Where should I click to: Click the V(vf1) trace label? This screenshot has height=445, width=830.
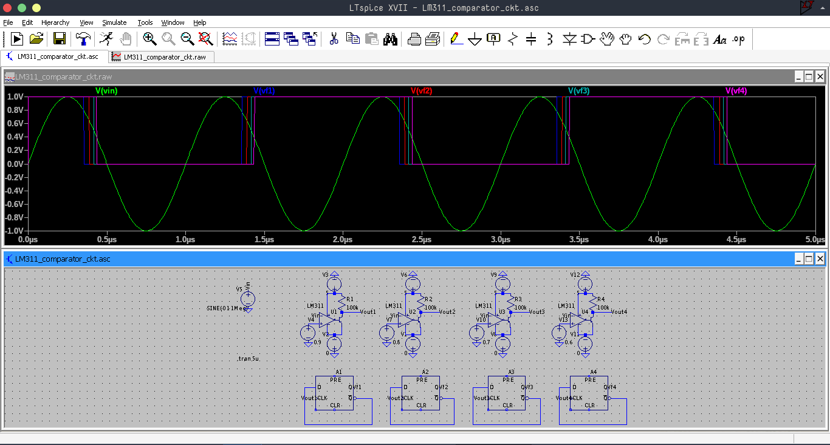click(x=264, y=91)
